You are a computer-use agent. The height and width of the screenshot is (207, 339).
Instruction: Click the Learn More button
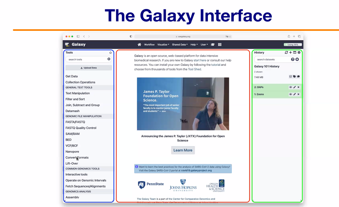183,150
